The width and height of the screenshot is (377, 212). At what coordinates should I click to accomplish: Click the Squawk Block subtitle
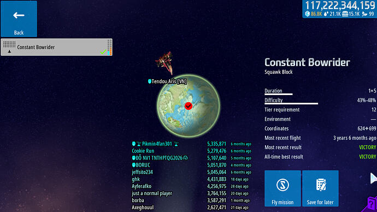279,72
